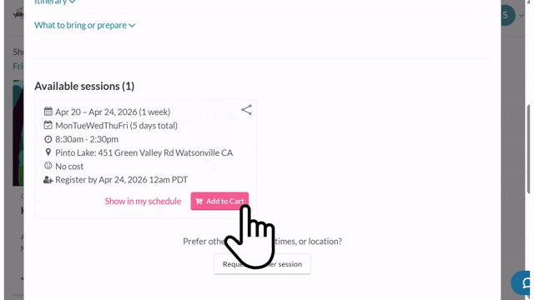Click the Pinto Lake address text
The image size is (534, 300).
[x=144, y=152]
